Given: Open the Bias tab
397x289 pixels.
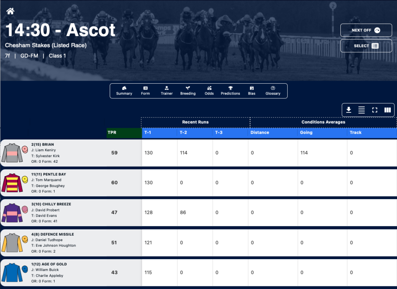Looking at the screenshot, I should click(252, 91).
